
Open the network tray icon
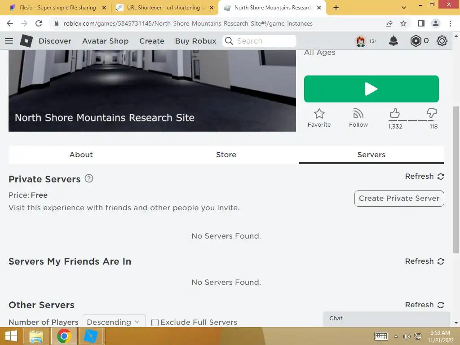418,336
